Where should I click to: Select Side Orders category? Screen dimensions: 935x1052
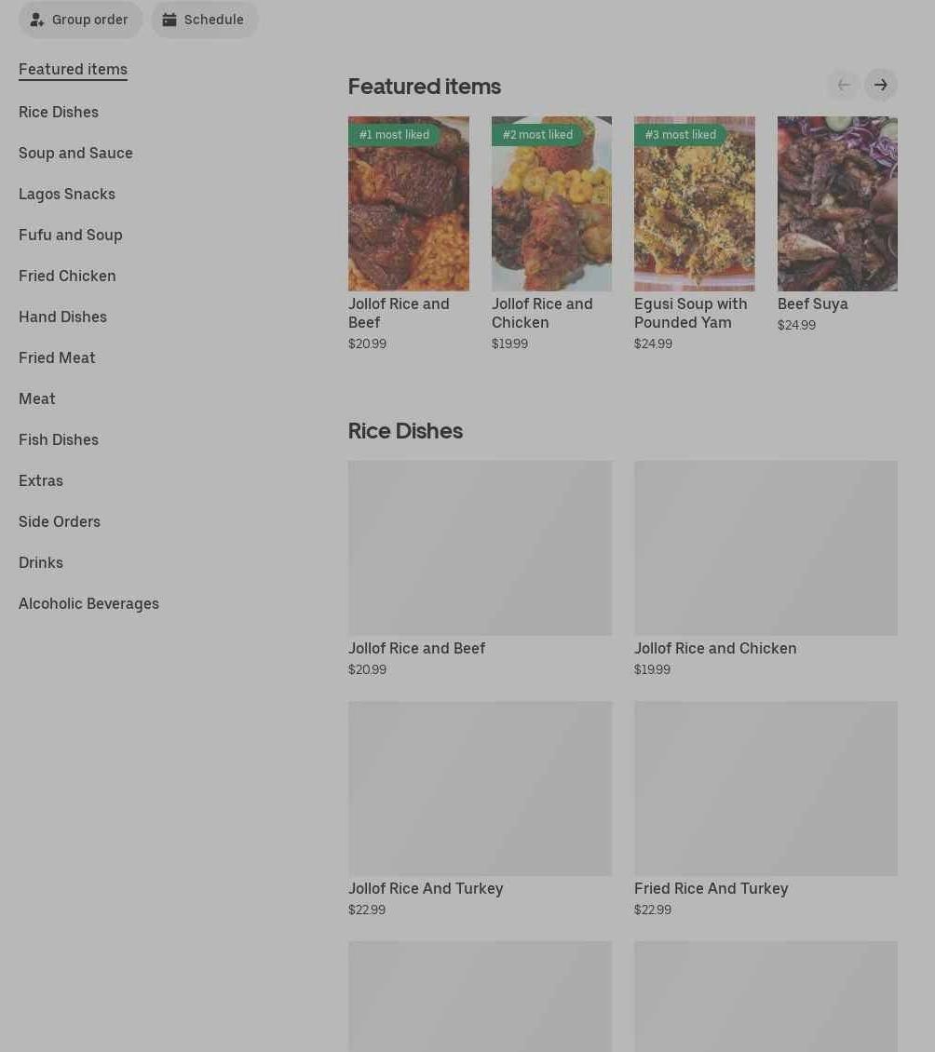click(x=60, y=521)
